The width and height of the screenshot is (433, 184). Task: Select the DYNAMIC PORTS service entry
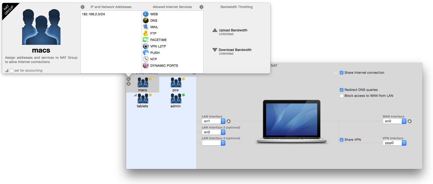[164, 65]
